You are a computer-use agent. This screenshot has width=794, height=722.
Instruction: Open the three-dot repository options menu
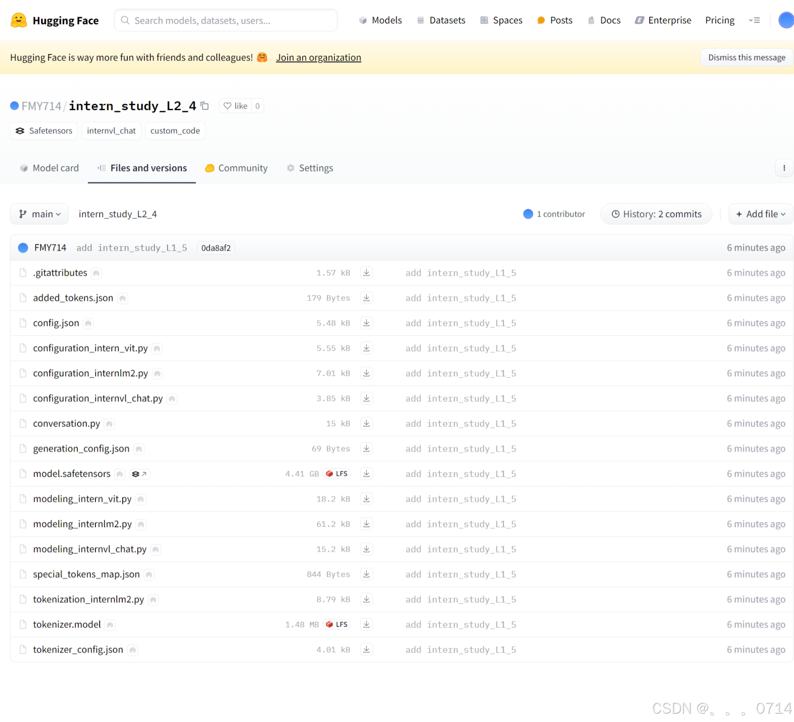pos(784,168)
